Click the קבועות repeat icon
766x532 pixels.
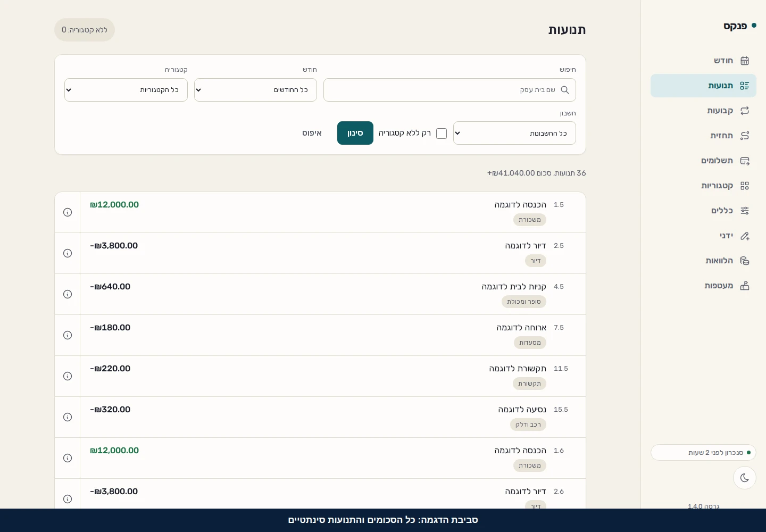745,111
